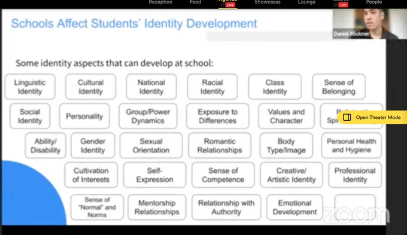Click the slide title Schools Affect Students' Identity Development
The height and width of the screenshot is (235, 407).
click(x=134, y=23)
